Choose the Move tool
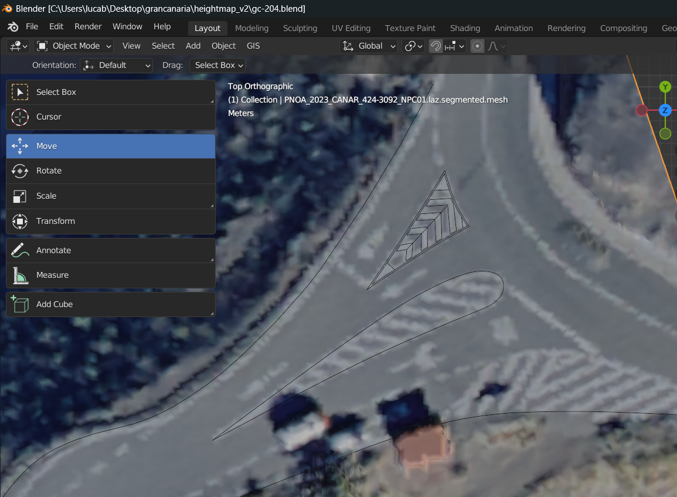This screenshot has height=497, width=677. [111, 146]
